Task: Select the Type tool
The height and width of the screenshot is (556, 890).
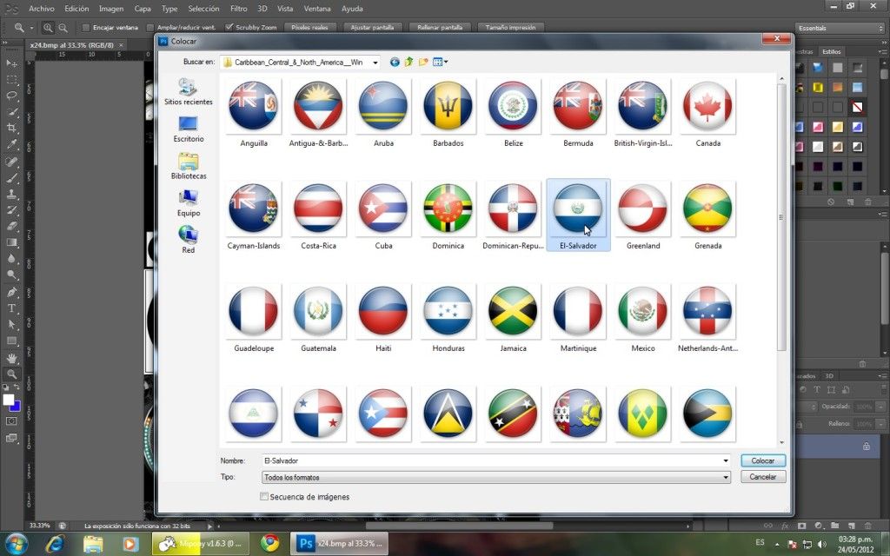Action: [x=11, y=308]
